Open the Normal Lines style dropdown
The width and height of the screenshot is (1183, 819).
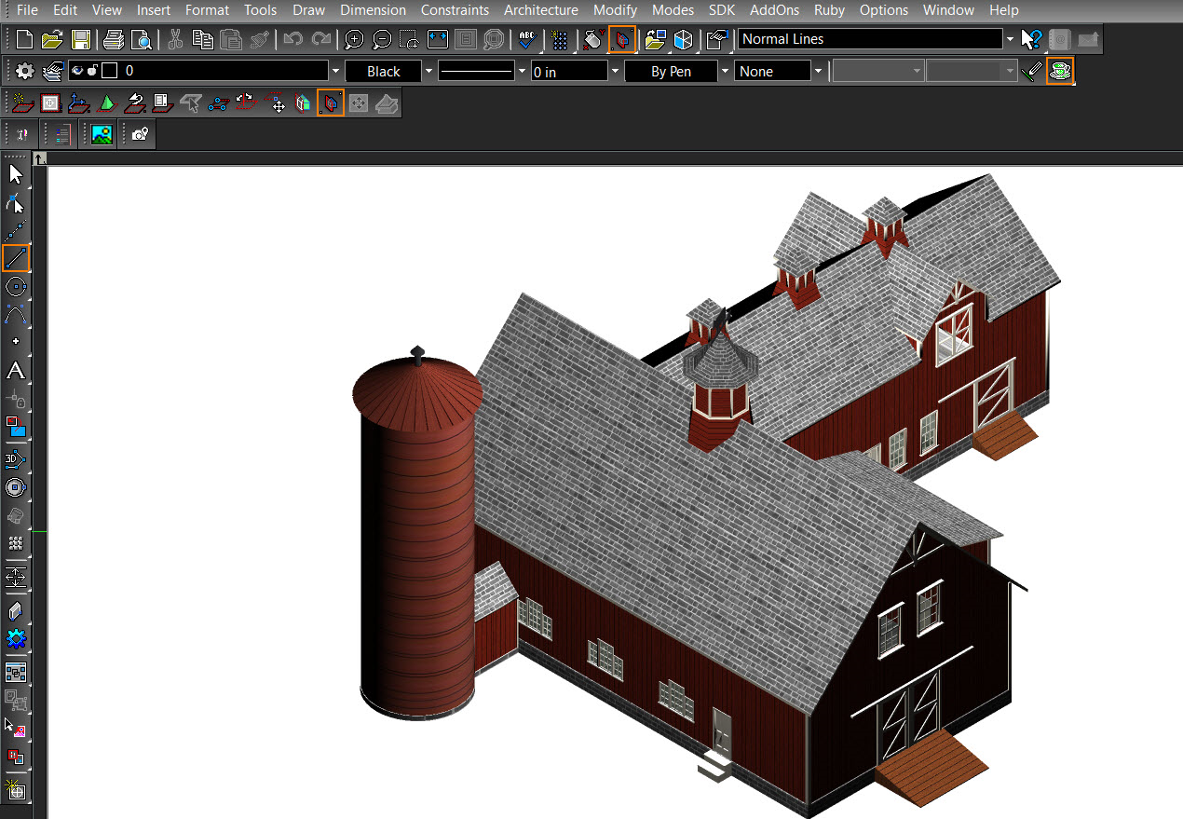coord(1011,39)
